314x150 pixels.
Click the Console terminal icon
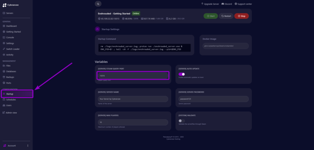pyautogui.click(x=4, y=37)
